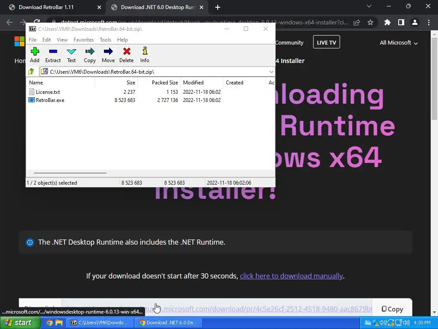
Task: Open a new Chrome tab
Action: 218,7
